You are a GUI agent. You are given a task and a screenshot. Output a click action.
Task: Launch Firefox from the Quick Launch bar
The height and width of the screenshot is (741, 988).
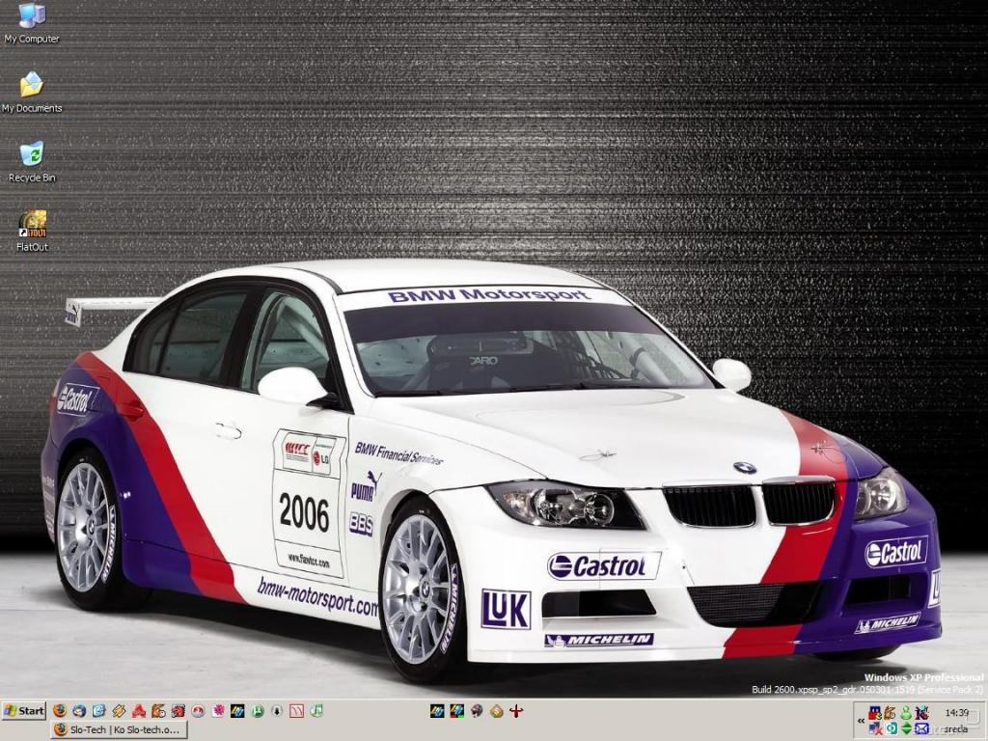[x=60, y=711]
